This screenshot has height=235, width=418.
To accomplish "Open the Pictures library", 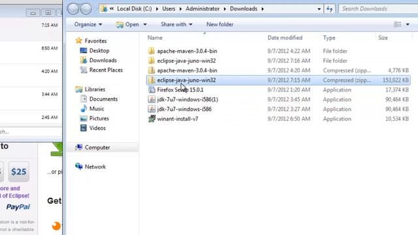I will tap(99, 118).
